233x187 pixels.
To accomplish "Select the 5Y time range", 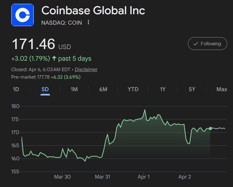I will click(x=192, y=89).
